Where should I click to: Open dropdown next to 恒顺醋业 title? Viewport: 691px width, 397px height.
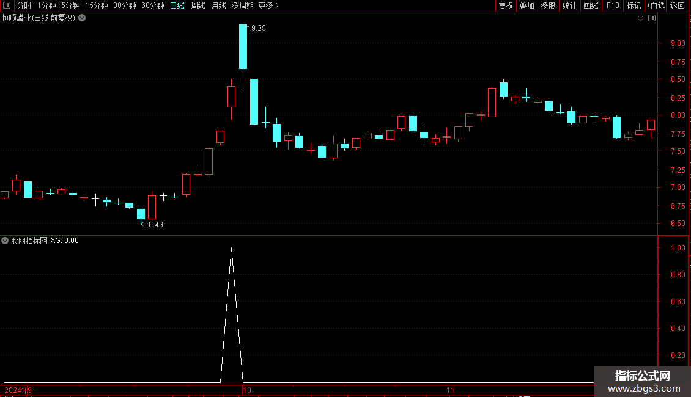click(82, 18)
